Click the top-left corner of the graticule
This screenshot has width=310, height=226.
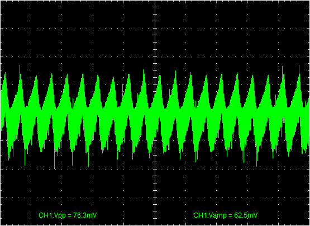pyautogui.click(x=1, y=1)
